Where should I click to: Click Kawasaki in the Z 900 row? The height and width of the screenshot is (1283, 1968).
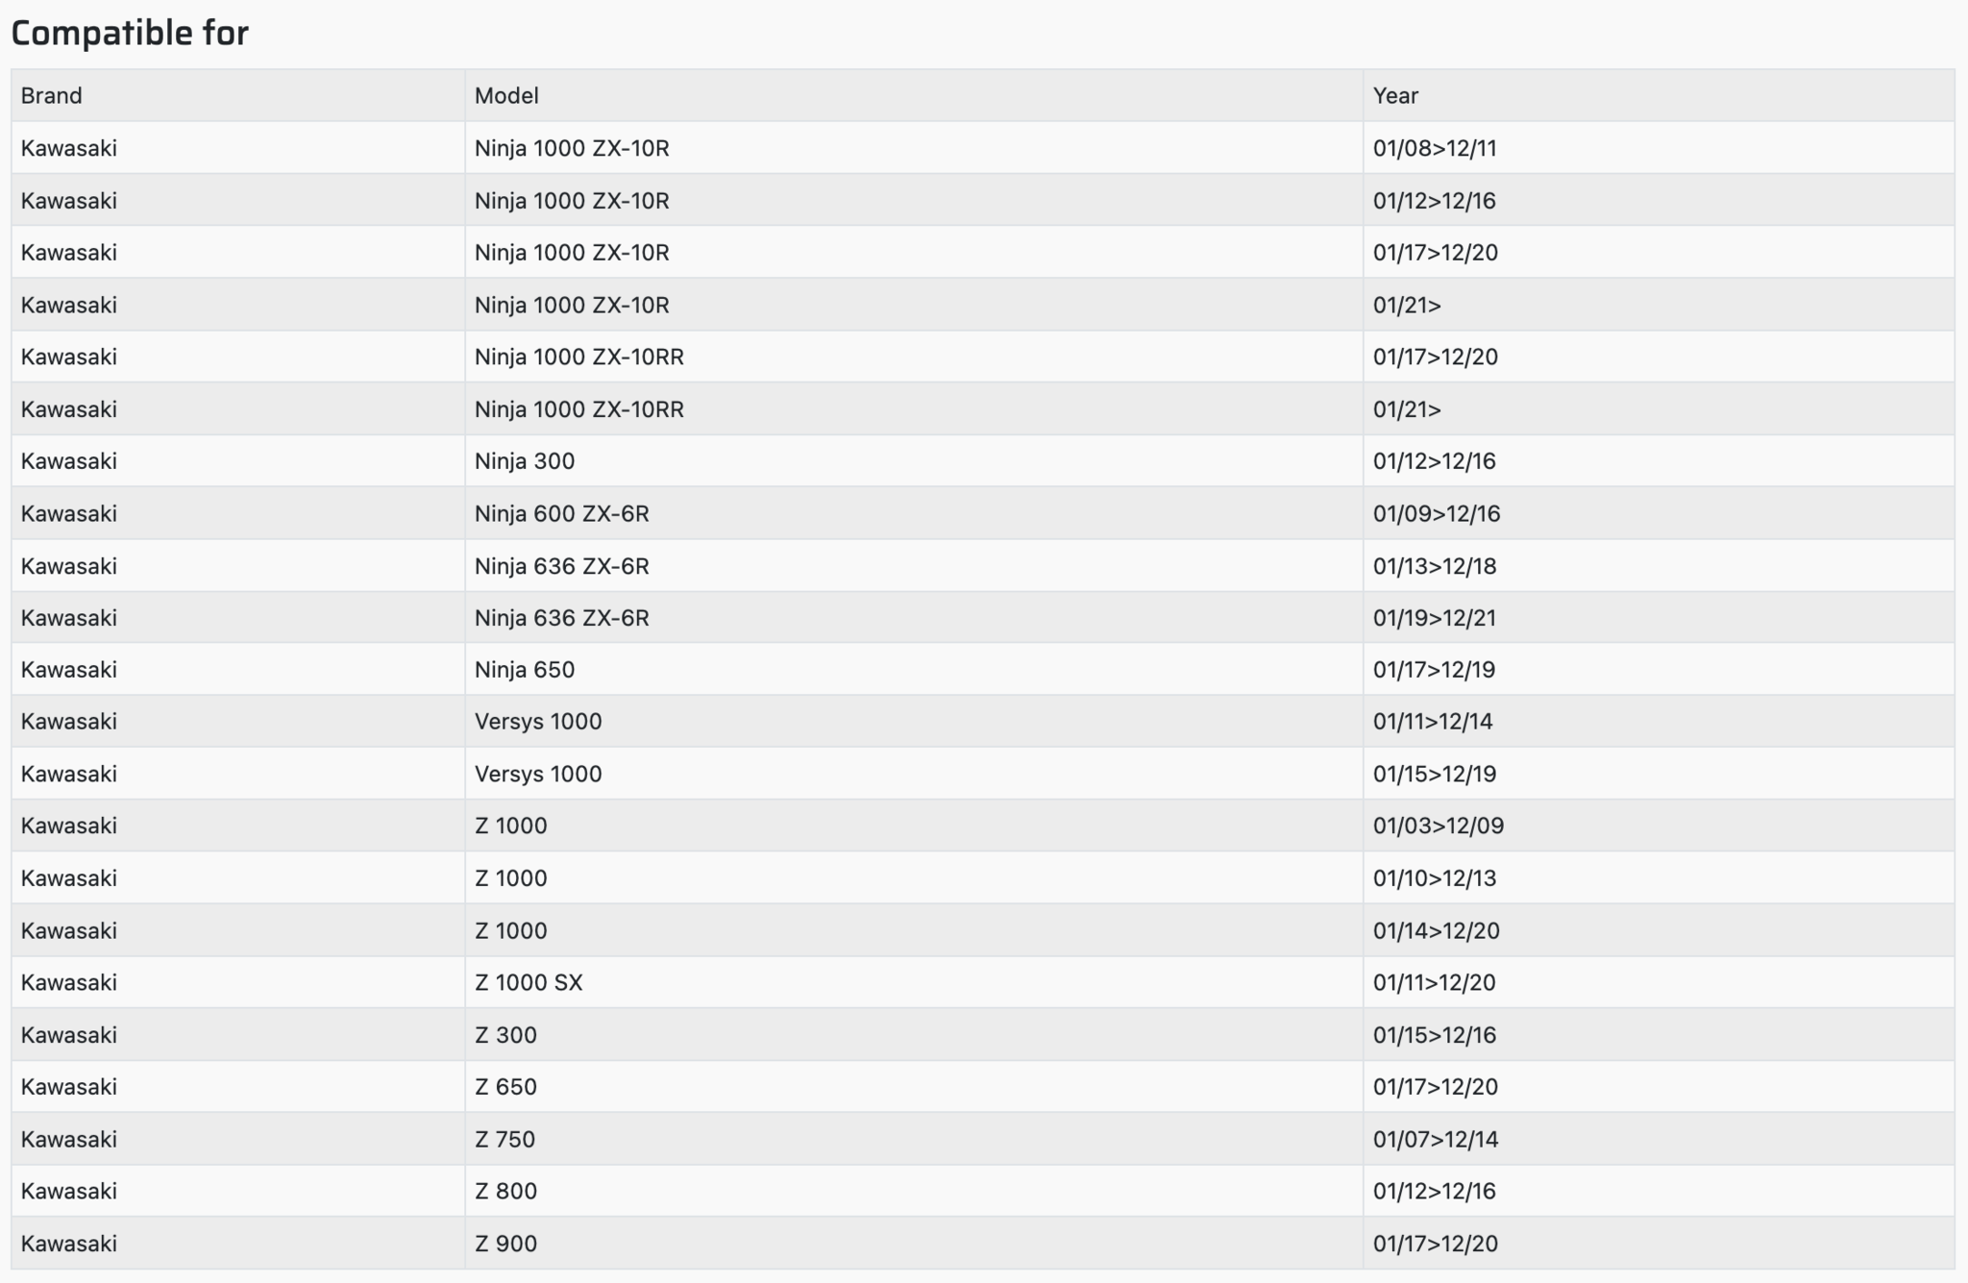69,1244
